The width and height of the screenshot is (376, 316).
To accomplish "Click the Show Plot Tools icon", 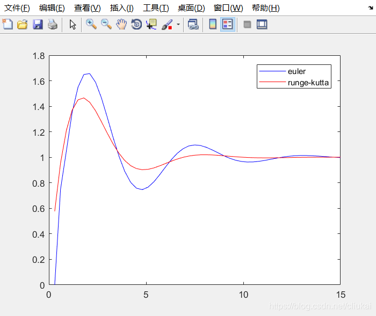I will 262,24.
